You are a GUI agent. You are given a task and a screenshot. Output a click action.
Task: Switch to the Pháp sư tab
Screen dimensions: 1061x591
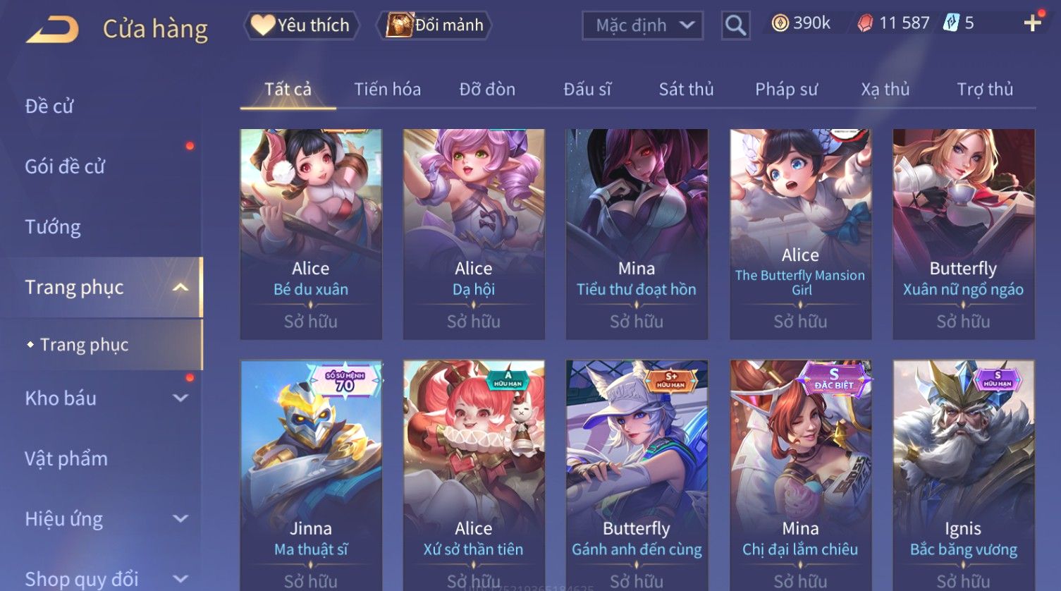(786, 89)
